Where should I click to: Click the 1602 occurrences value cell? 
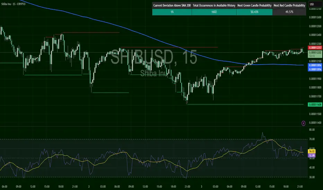click(214, 12)
